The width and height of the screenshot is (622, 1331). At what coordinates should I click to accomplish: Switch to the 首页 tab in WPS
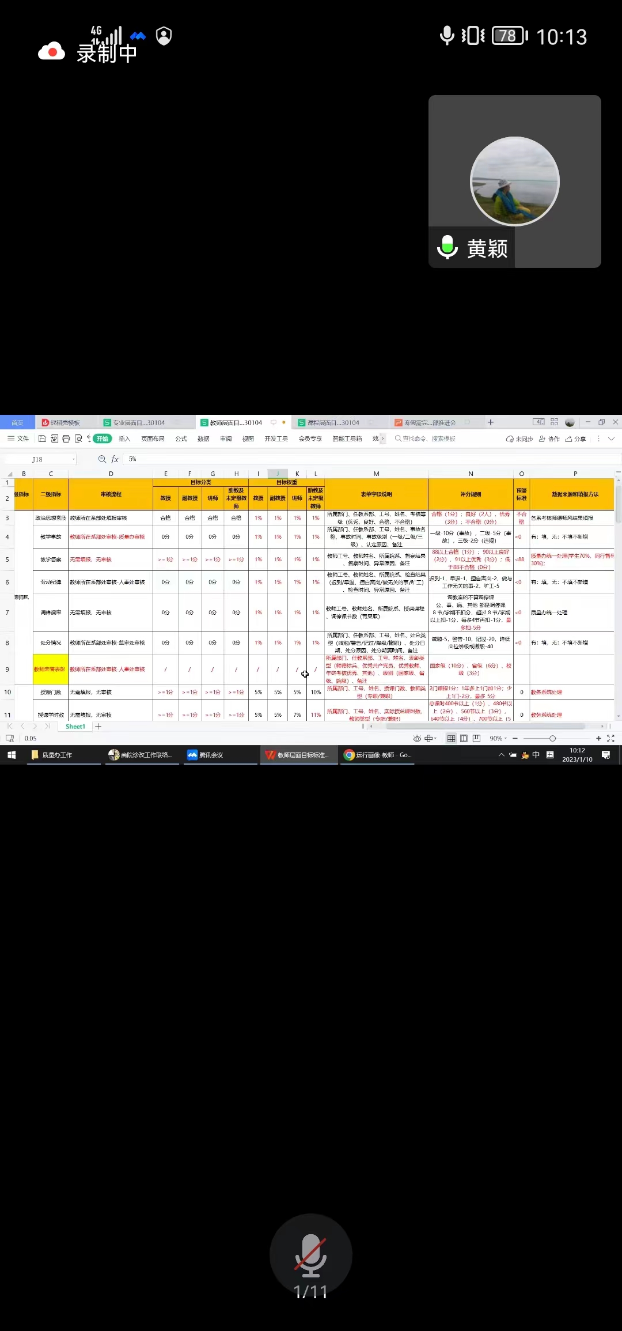point(17,422)
